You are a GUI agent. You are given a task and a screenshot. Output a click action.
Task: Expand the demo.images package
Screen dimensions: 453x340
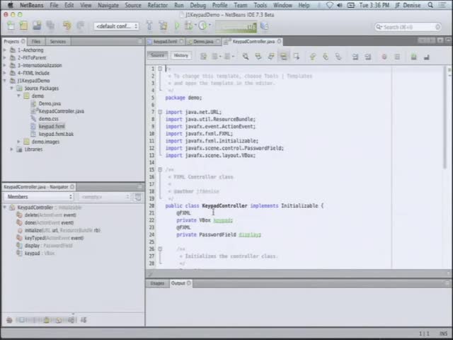pyautogui.click(x=19, y=142)
